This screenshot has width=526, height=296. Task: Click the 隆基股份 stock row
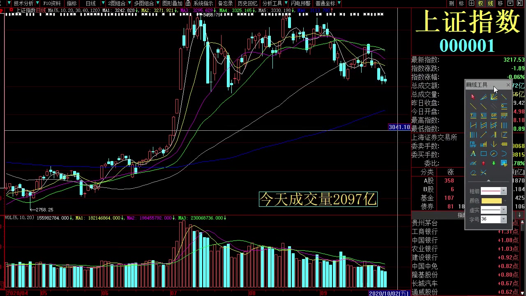tap(465, 275)
